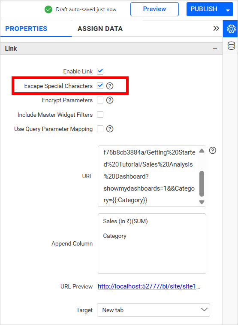Uncheck the Enable Link checkbox

100,71
